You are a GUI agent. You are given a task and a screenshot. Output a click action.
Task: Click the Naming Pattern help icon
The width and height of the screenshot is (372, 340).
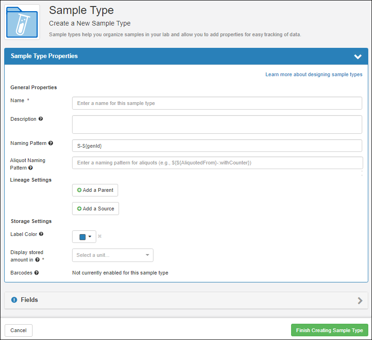pyautogui.click(x=51, y=143)
